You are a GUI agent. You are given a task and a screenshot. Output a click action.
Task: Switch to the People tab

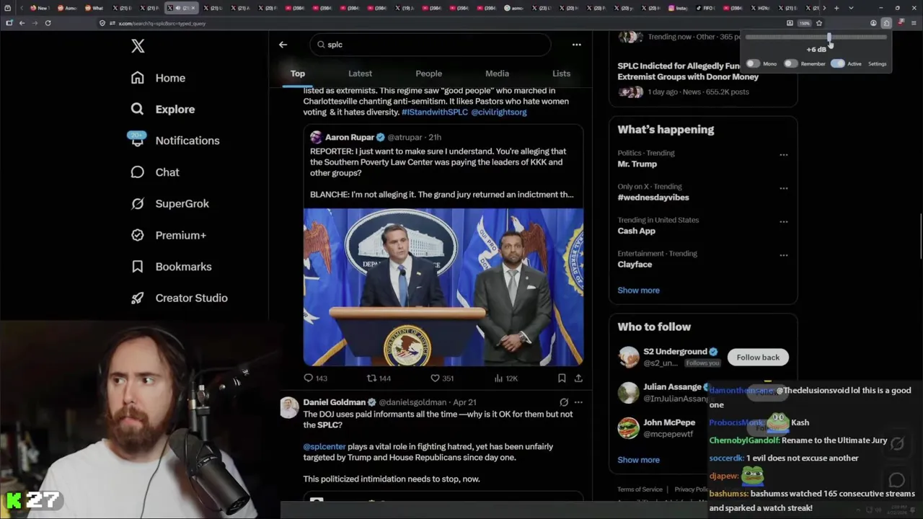click(x=428, y=74)
